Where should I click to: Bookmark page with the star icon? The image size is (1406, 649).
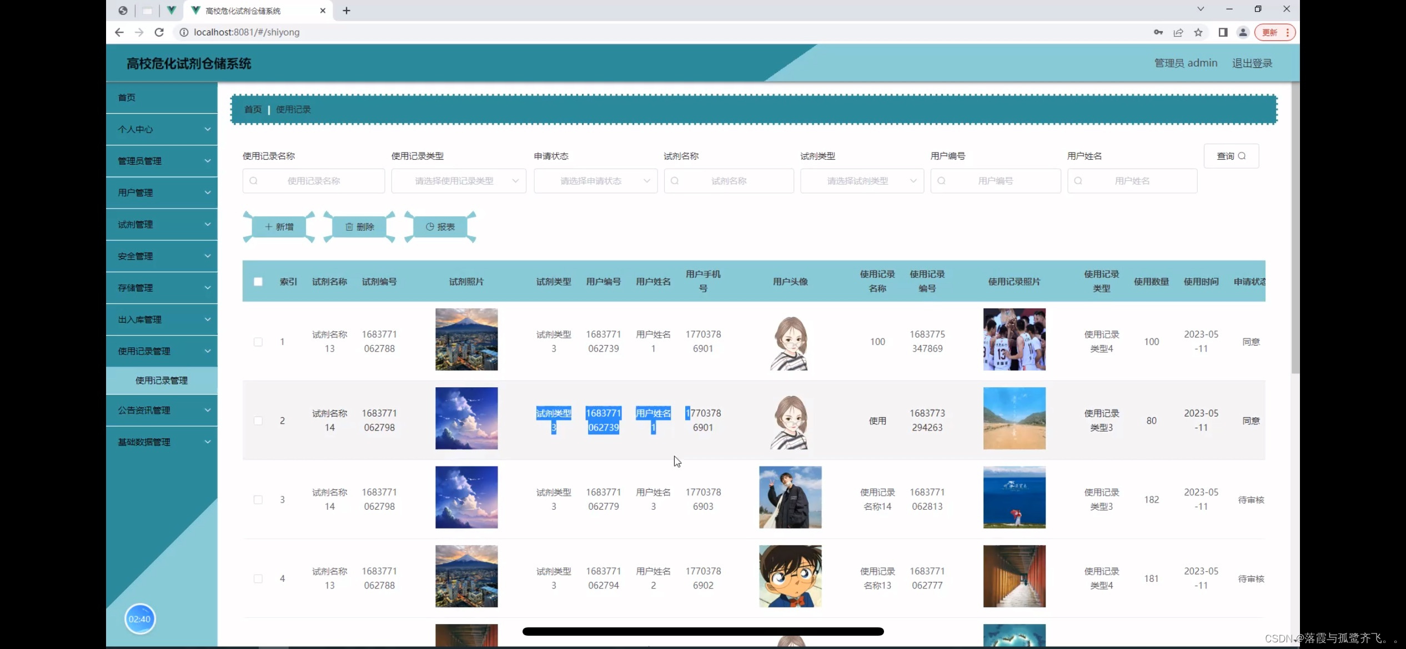[1198, 32]
